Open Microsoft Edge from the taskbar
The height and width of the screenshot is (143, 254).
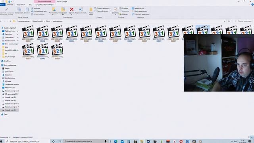(x=115, y=141)
